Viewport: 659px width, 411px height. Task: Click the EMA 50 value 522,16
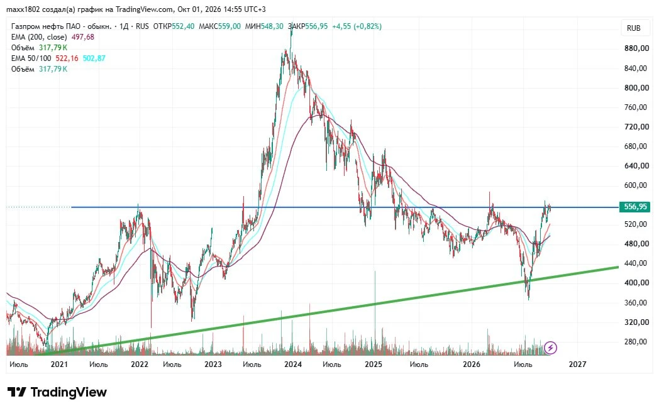pyautogui.click(x=67, y=58)
